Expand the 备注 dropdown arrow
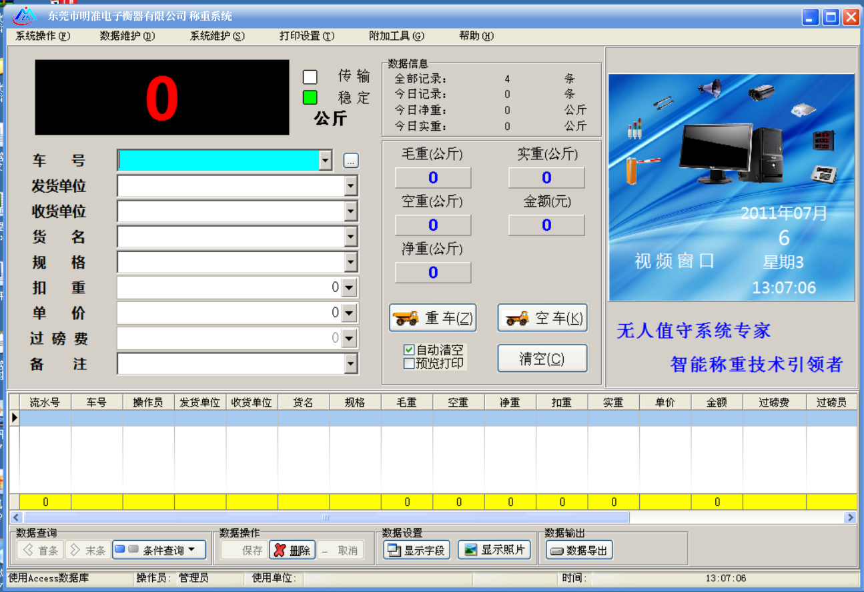Image resolution: width=864 pixels, height=592 pixels. pyautogui.click(x=351, y=364)
